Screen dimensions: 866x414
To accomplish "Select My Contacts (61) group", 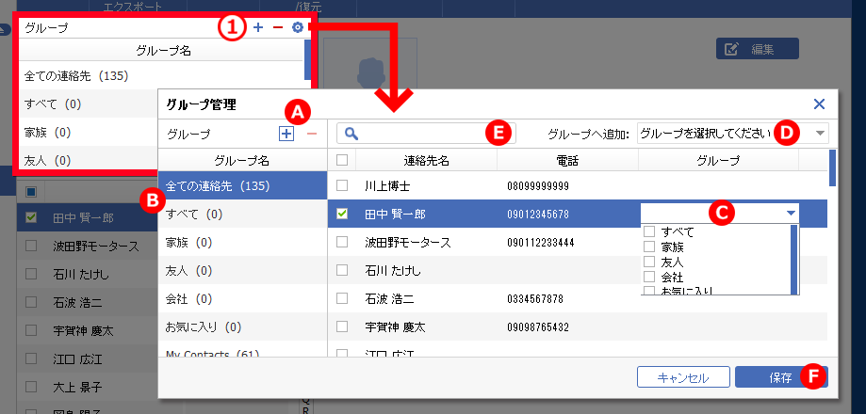I will 242,349.
